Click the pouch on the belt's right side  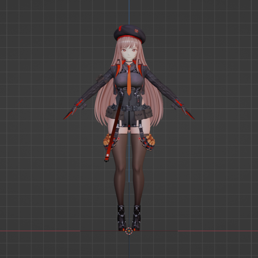click(143, 113)
